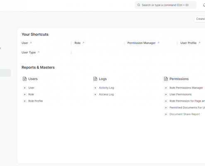
Task: Click the Create button
Action: 200,19
